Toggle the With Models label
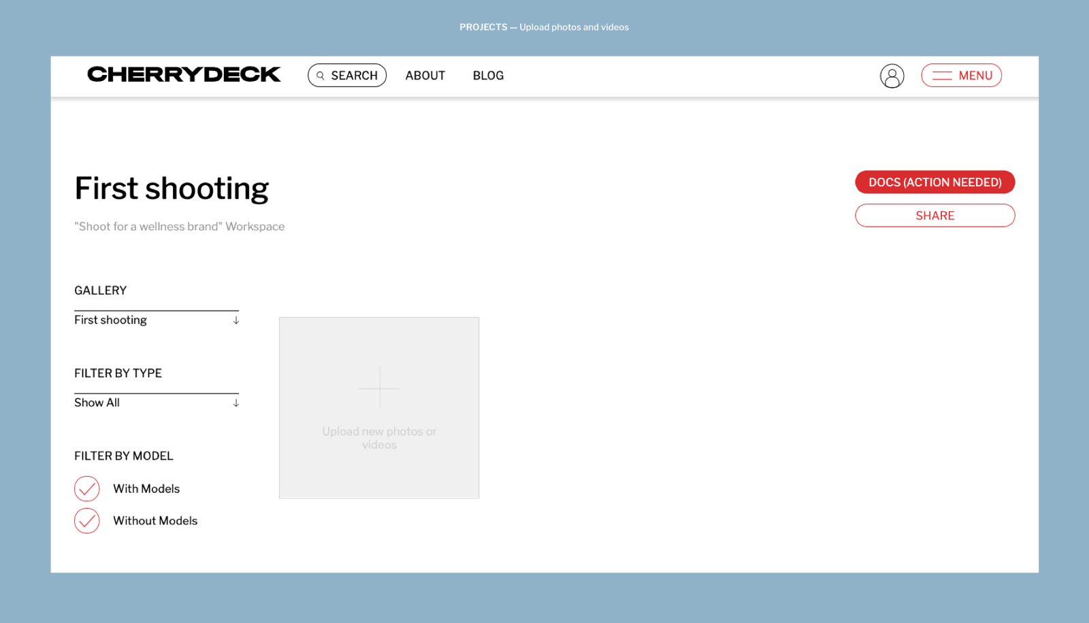Screen dimensions: 1089x623 pos(146,489)
